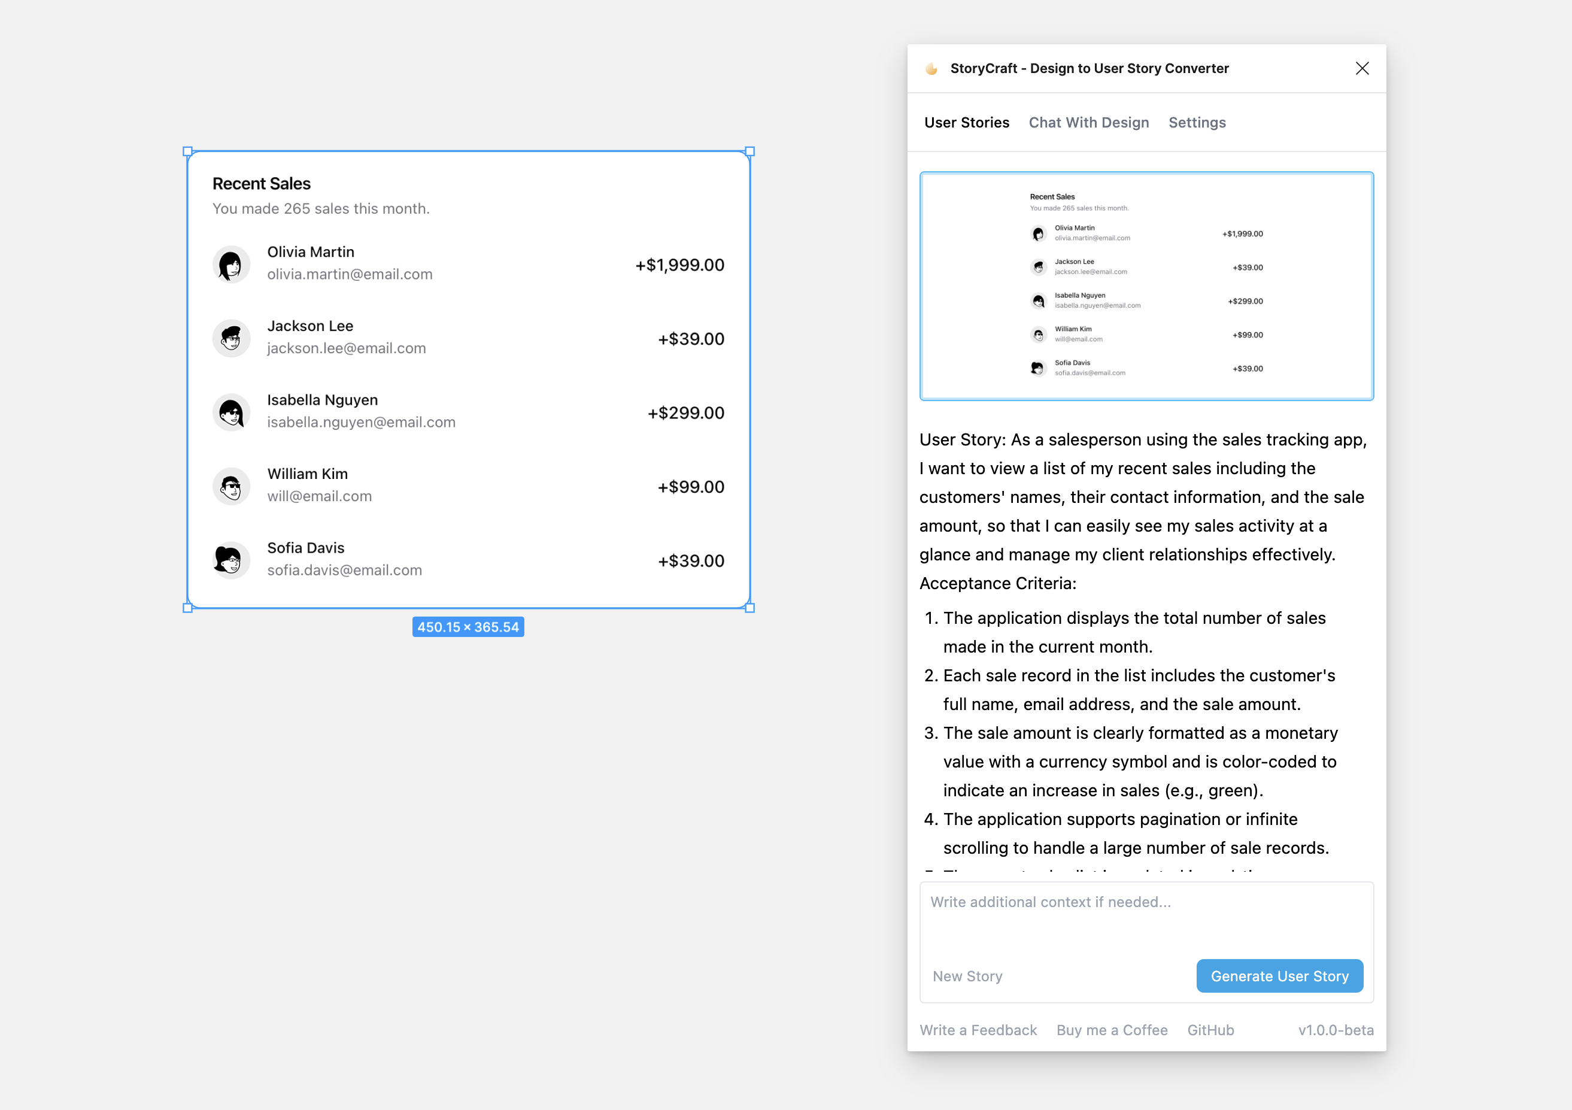This screenshot has height=1110, width=1572.
Task: Click the StoryCraft plugin logo icon
Action: coord(931,68)
